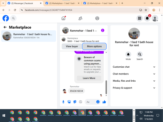The width and height of the screenshot is (163, 122).
Task: Open the account profile menu avatar
Action: click(155, 18)
